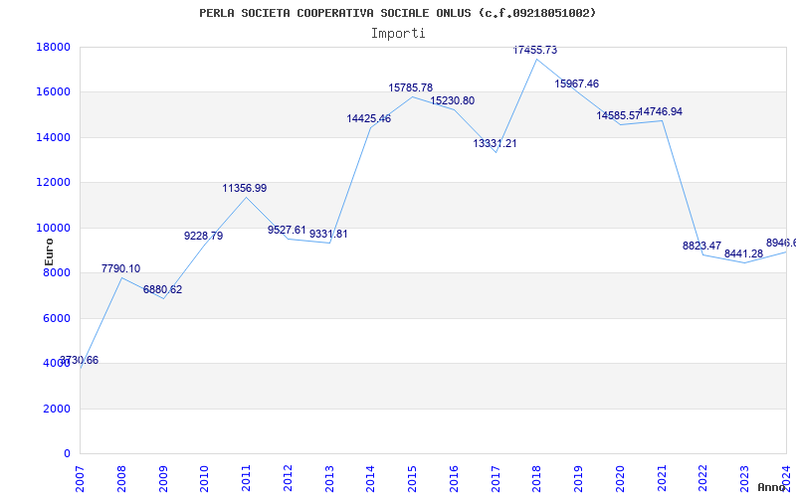Click the x-axis year 2015
The width and height of the screenshot is (796, 497).
click(x=412, y=479)
